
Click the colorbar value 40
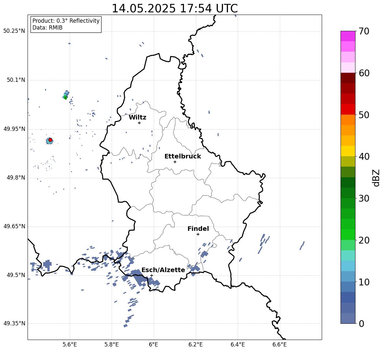364,157
